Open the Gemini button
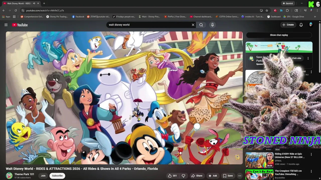Screen dimensions: 321x180 (x=288, y=3)
